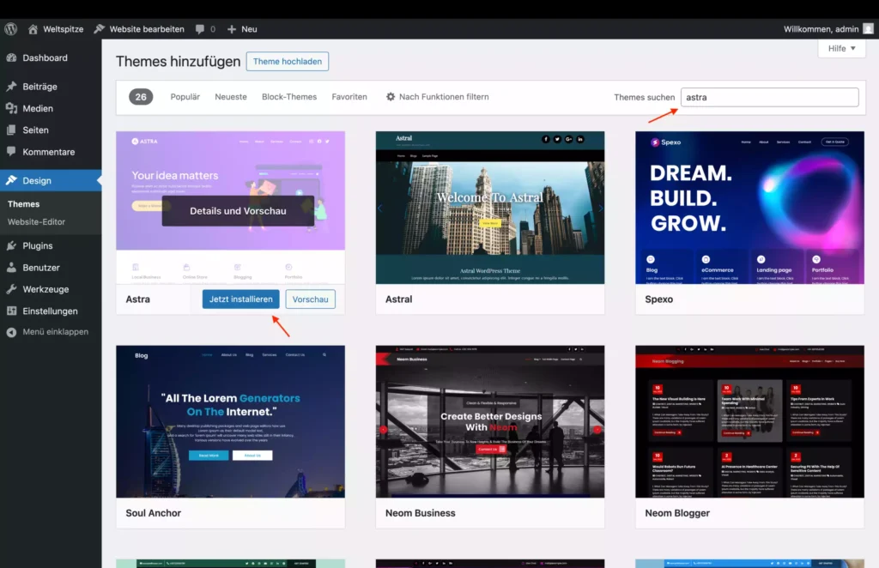Click Menü einklappen label
Screen dimensions: 879x568
coord(56,331)
